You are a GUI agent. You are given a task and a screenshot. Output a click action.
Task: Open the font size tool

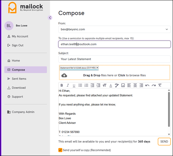tap(104, 85)
